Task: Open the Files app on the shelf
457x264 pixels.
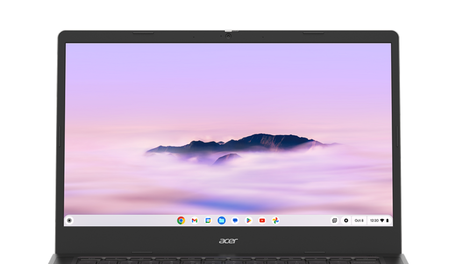Action: pos(222,220)
